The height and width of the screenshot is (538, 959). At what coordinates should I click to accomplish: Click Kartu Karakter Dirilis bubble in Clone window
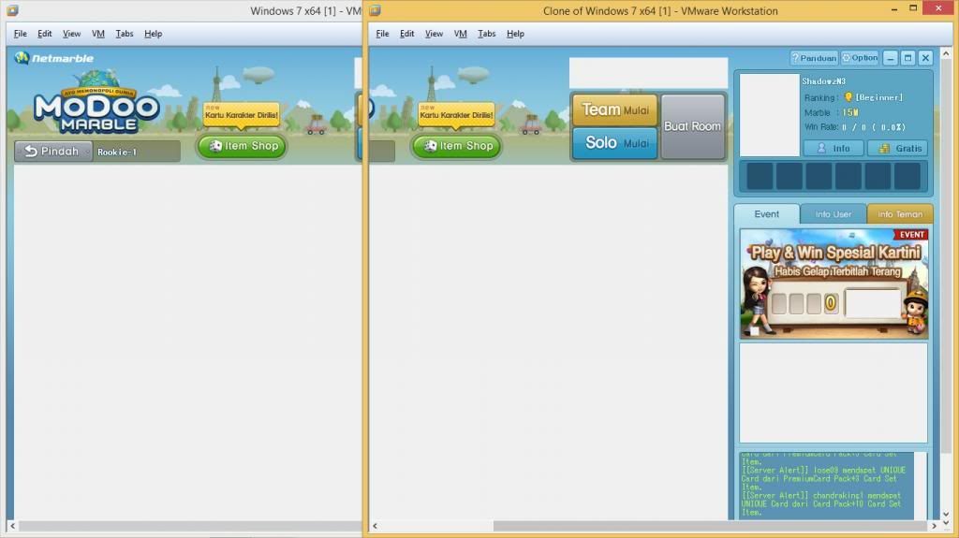tap(456, 114)
